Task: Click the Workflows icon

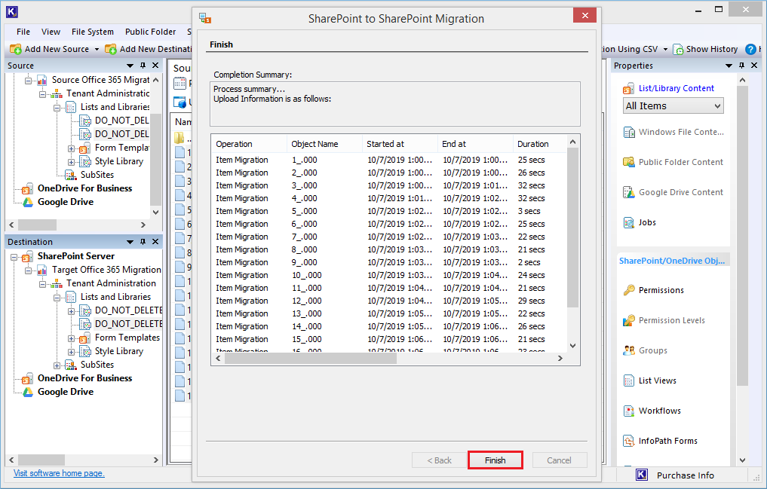Action: point(629,411)
